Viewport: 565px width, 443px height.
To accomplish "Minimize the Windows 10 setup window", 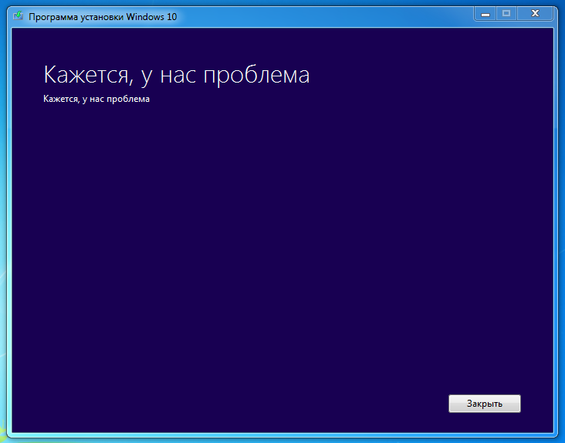I will [485, 15].
